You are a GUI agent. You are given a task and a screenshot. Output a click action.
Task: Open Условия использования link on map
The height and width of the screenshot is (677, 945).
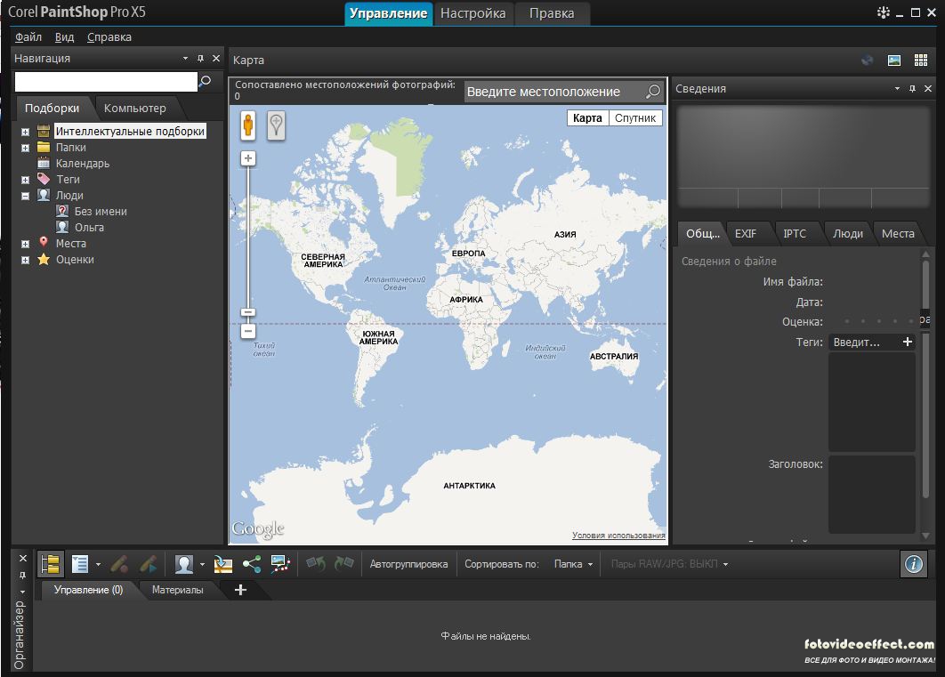click(618, 536)
